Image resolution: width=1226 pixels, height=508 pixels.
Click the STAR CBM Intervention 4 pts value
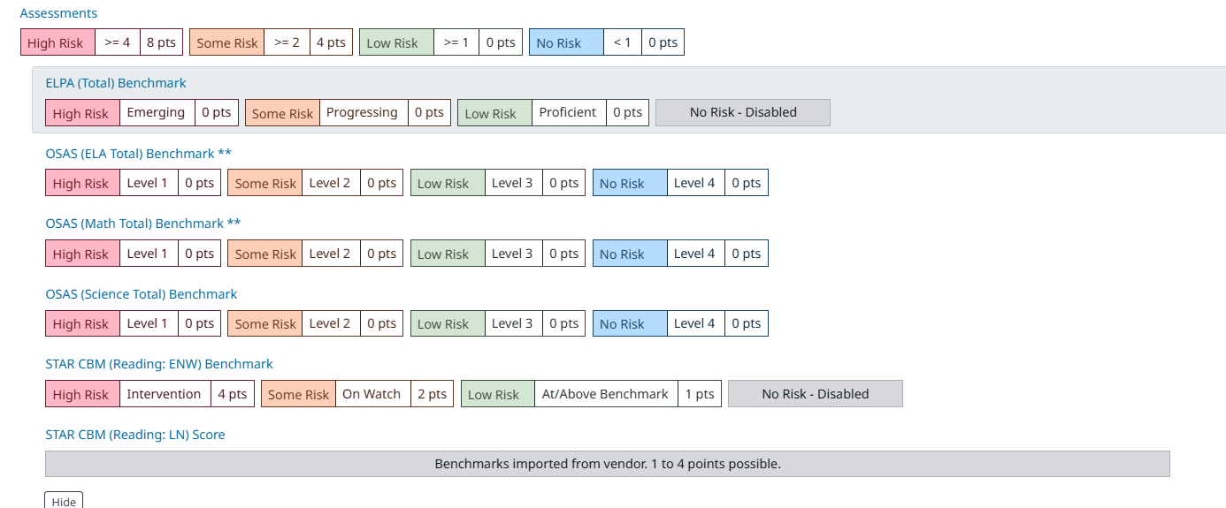point(233,394)
